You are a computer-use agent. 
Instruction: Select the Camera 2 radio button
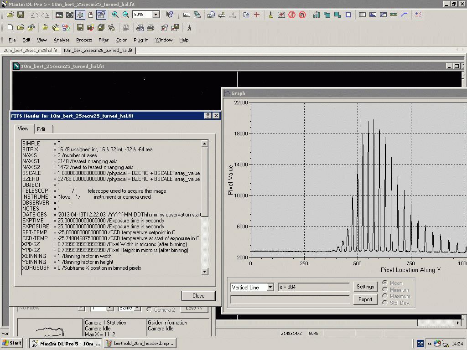(x=150, y=310)
